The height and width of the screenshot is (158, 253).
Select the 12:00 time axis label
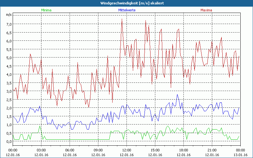(x=126, y=150)
